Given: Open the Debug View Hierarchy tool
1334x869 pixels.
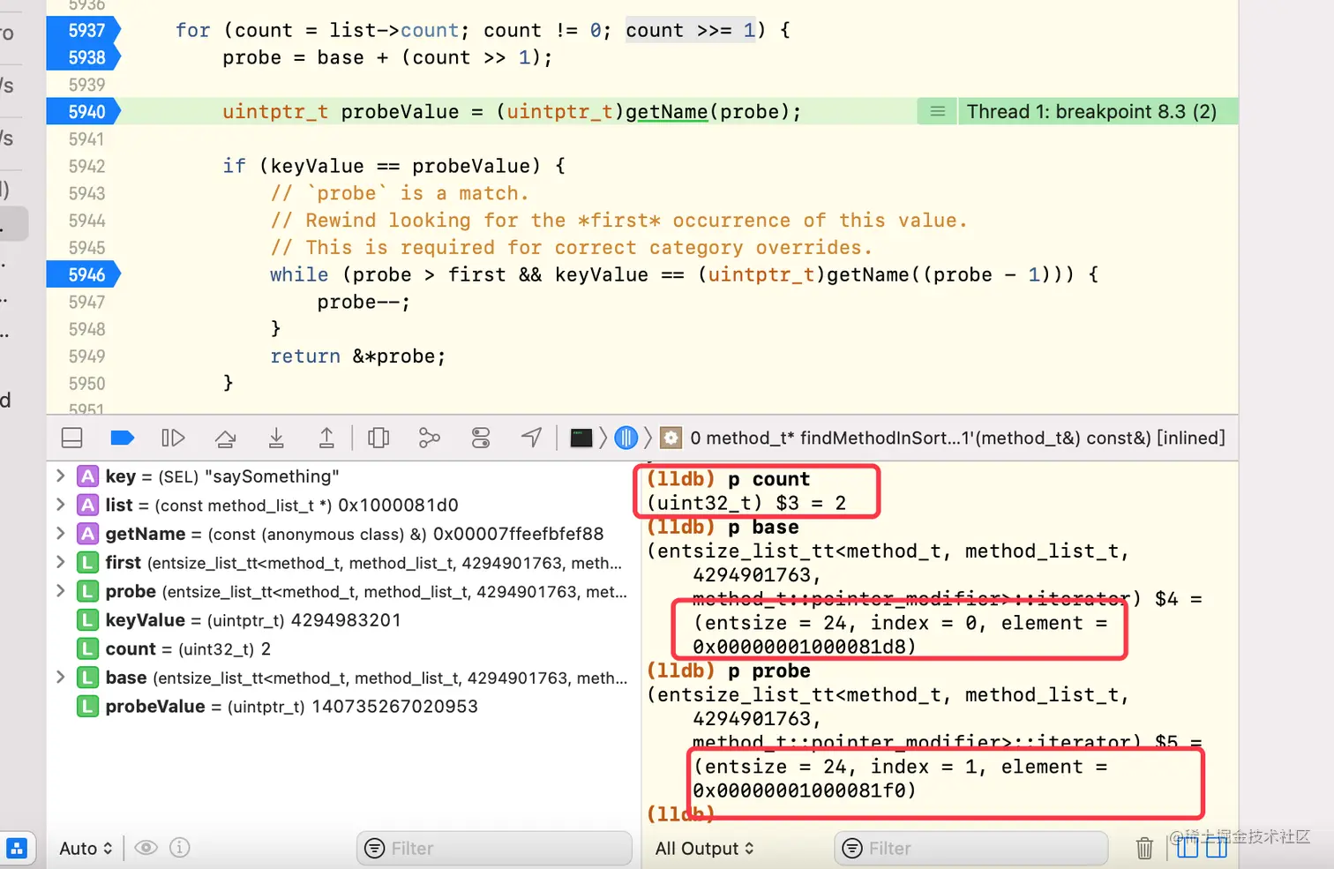Looking at the screenshot, I should click(378, 438).
